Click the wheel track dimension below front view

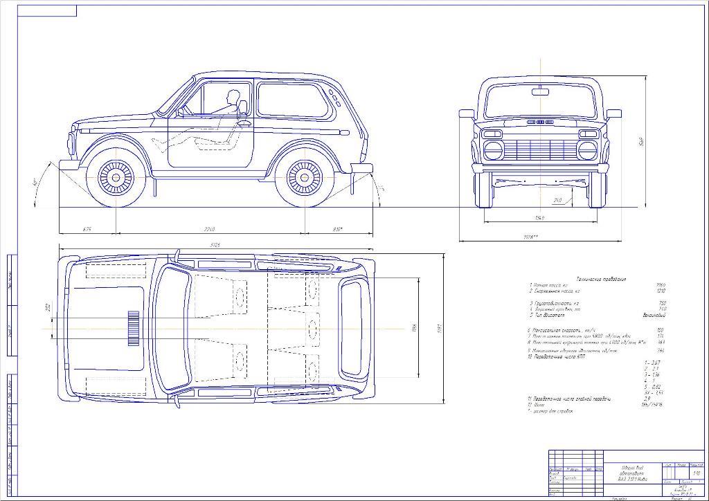pos(539,218)
